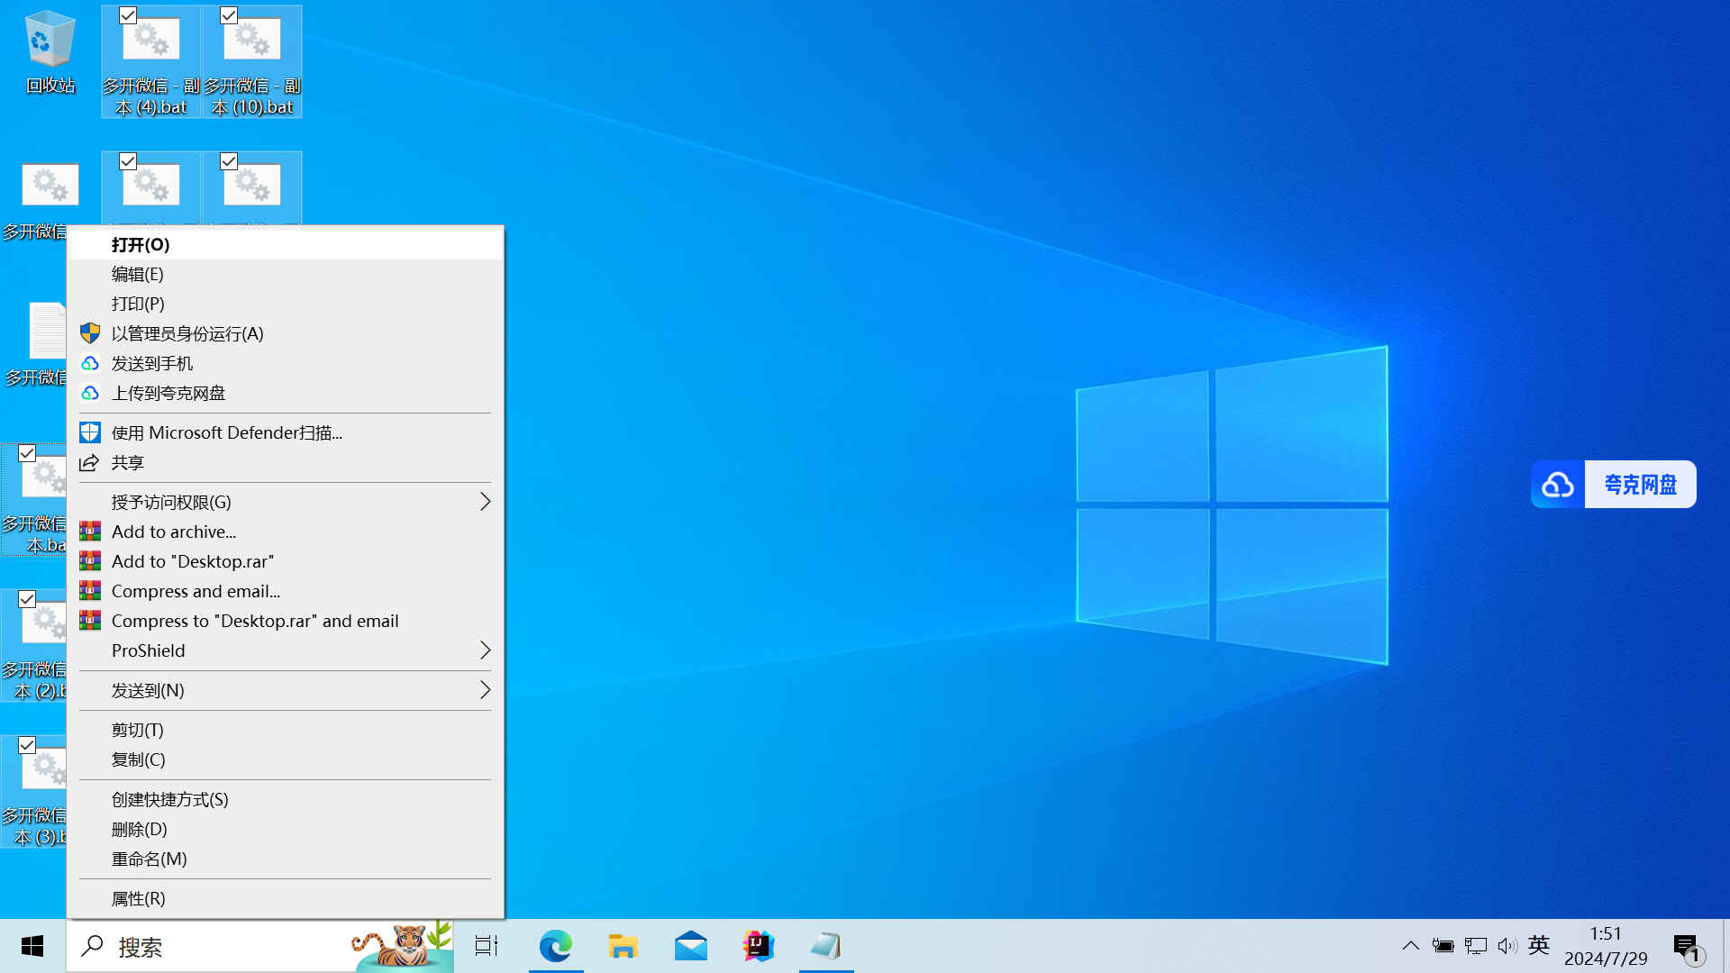Viewport: 1730px width, 973px height.
Task: Click the 夸克网盘 desktop widget button
Action: point(1613,485)
